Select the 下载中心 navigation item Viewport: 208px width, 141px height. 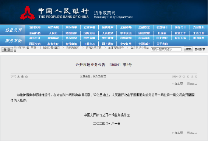pyautogui.click(x=89, y=44)
